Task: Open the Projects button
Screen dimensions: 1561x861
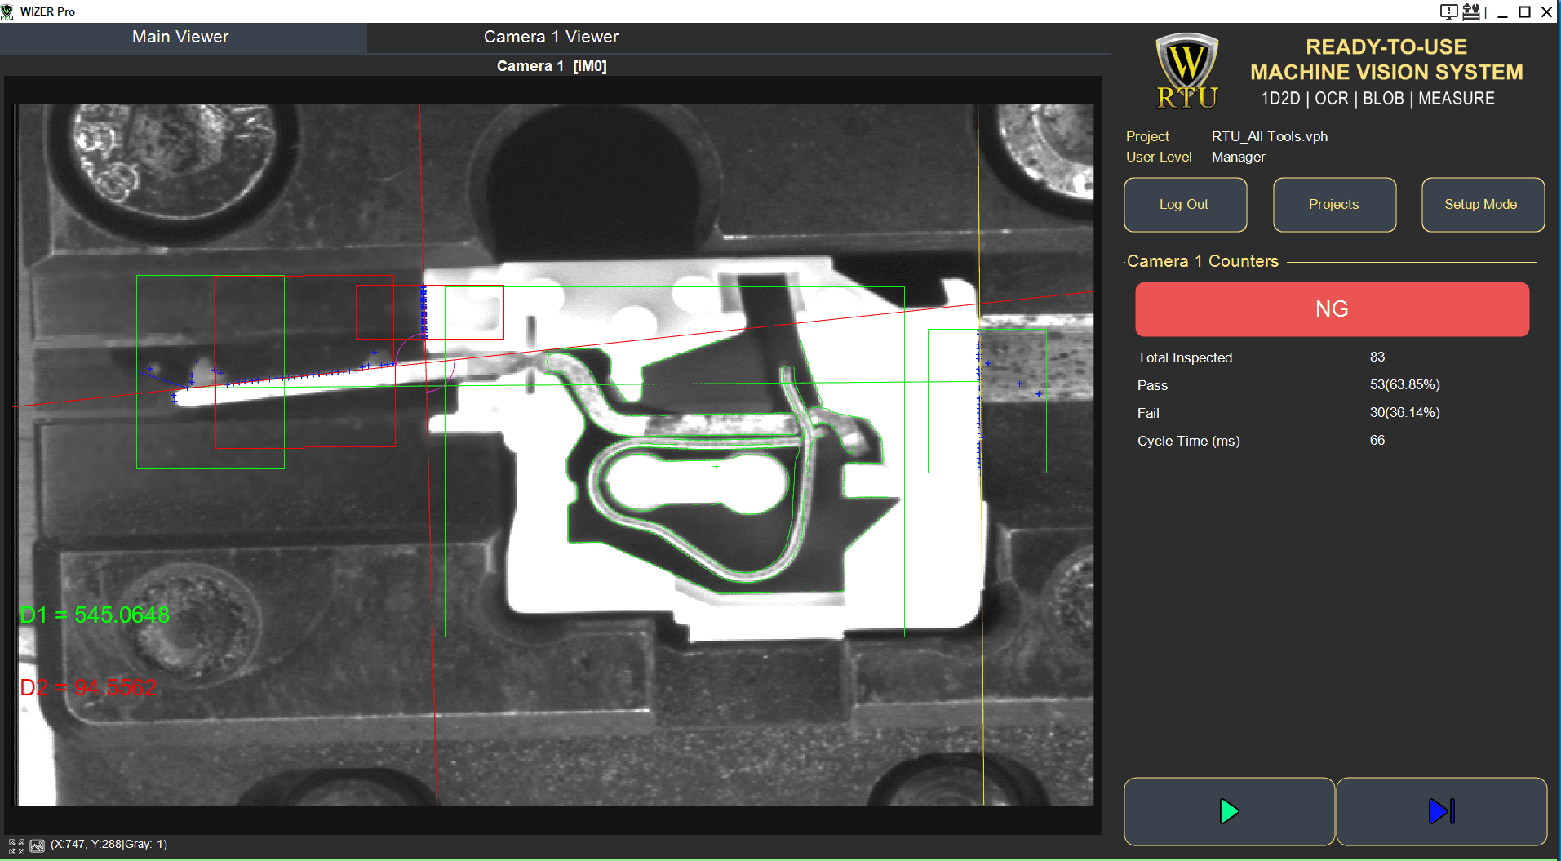Action: tap(1334, 205)
